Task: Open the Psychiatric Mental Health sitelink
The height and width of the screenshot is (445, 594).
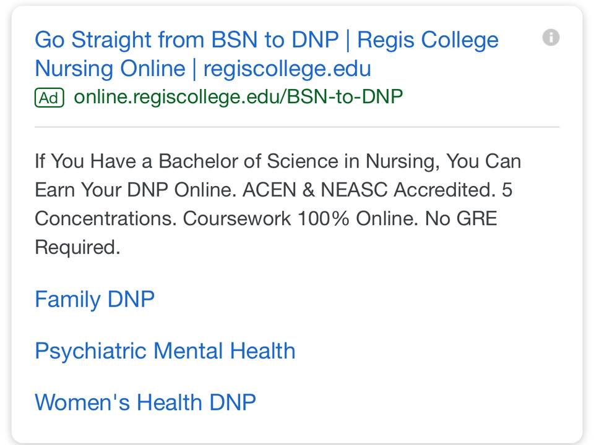Action: point(165,351)
